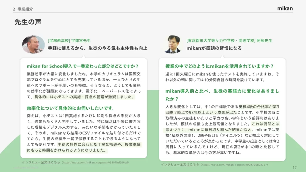Click the note.com URL ending n90d795d0e727

(x=234, y=165)
